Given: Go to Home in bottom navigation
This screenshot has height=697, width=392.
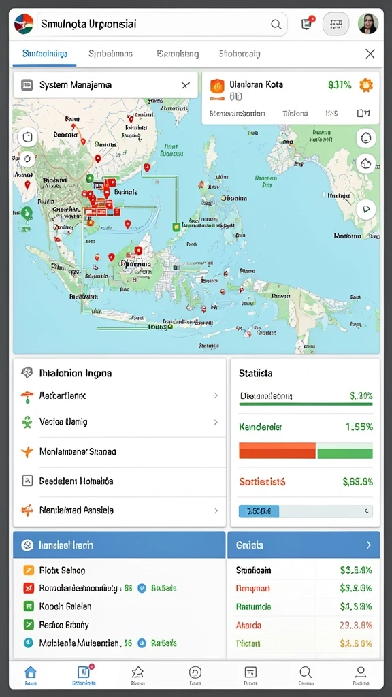Looking at the screenshot, I should (x=30, y=675).
